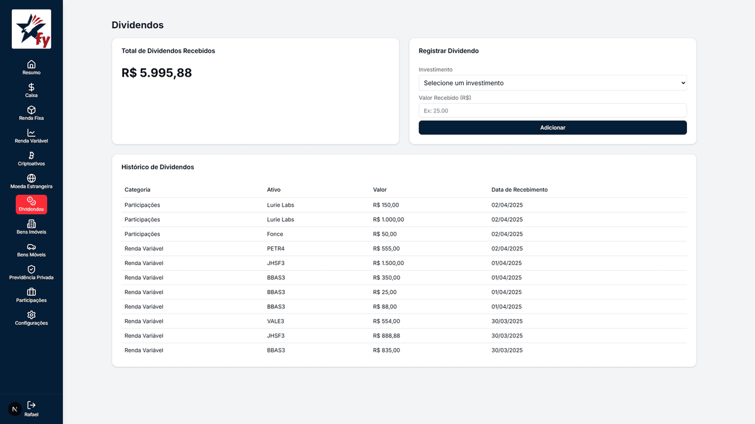755x424 pixels.
Task: Open the Resumo home icon
Action: tap(31, 64)
